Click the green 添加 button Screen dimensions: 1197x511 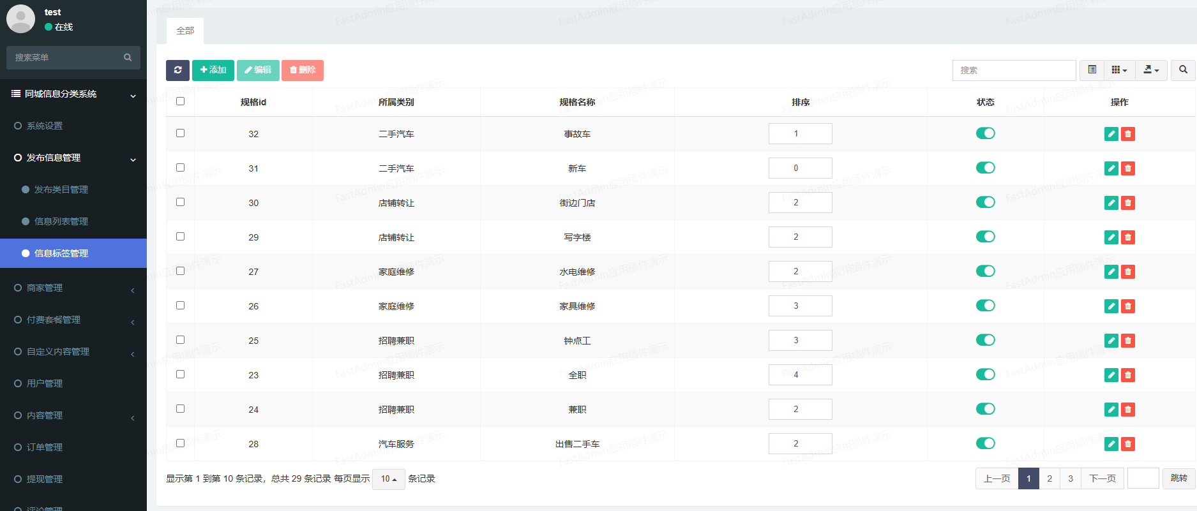pos(213,70)
